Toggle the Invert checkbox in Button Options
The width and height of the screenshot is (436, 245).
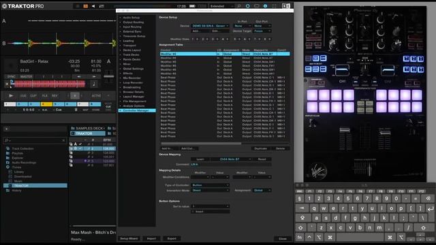[x=193, y=212]
